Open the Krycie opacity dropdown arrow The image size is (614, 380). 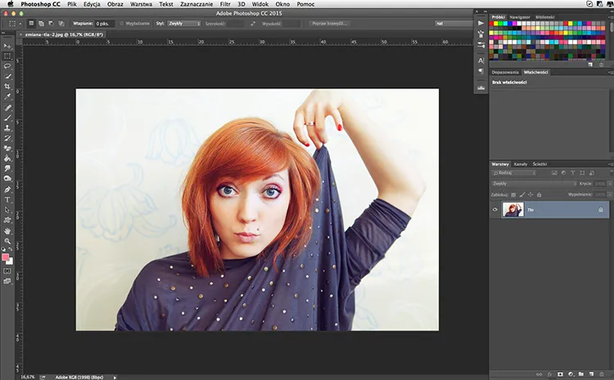click(x=609, y=183)
